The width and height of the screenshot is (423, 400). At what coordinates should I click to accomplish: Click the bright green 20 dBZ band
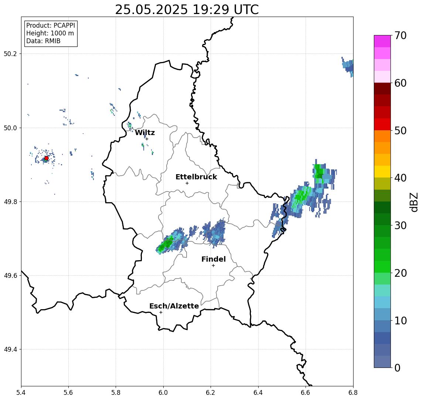coord(382,267)
